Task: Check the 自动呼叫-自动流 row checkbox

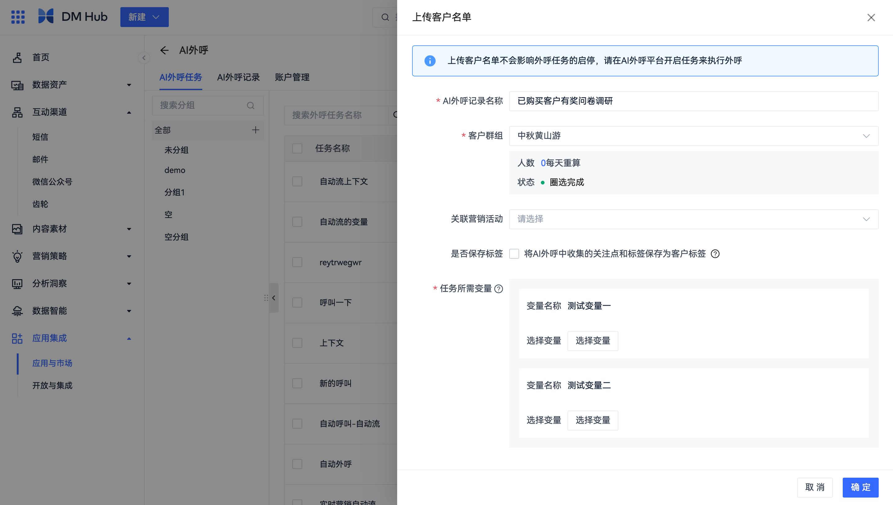Action: (297, 423)
